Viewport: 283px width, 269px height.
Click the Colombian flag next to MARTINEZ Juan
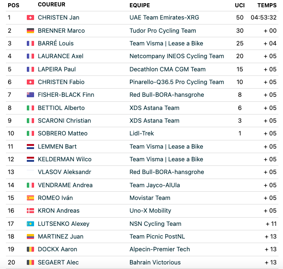30,236
